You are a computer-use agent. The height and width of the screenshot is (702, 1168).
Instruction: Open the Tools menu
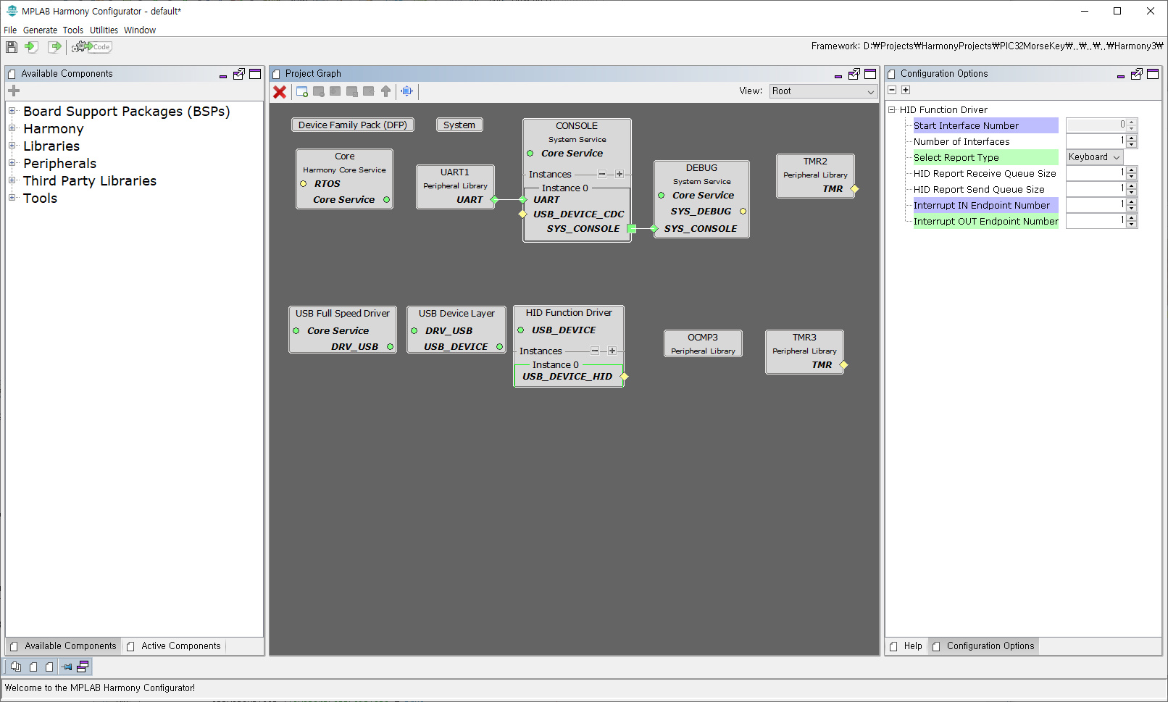click(x=73, y=30)
